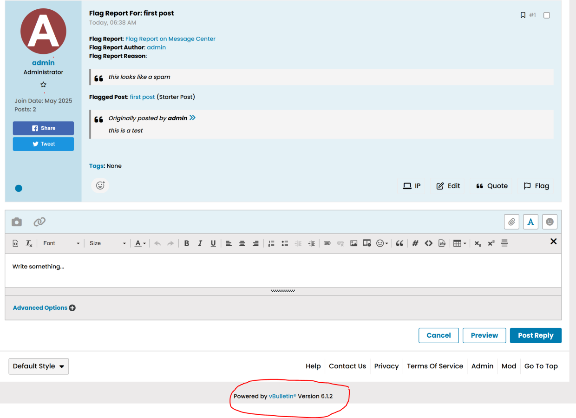Click the Unlink icon
576x418 pixels.
click(340, 243)
